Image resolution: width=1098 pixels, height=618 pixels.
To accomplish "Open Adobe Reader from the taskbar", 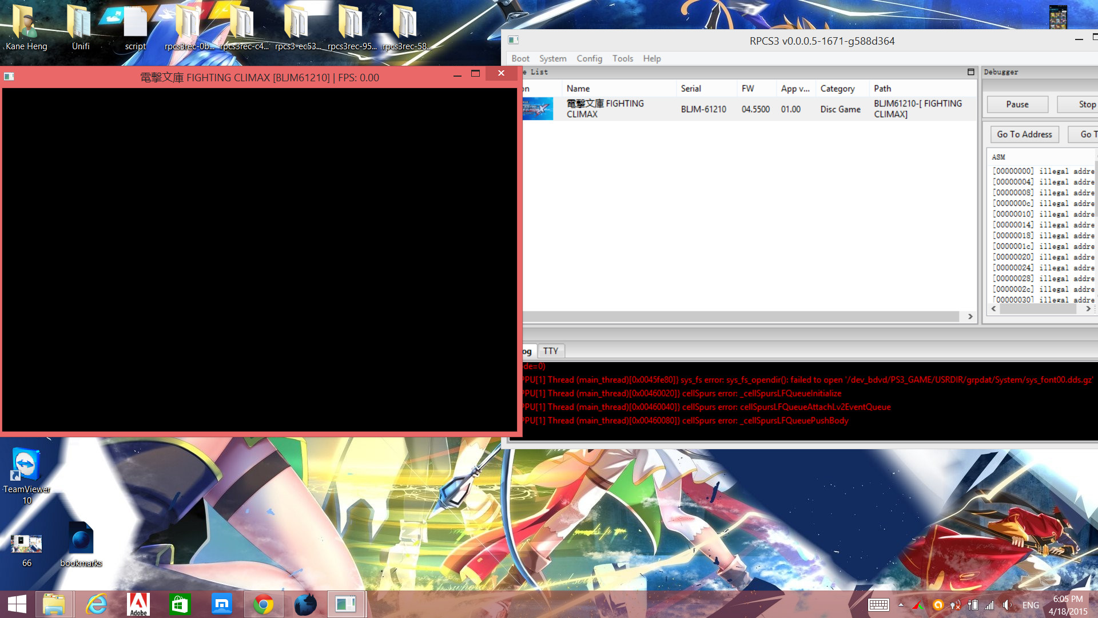I will (x=138, y=604).
